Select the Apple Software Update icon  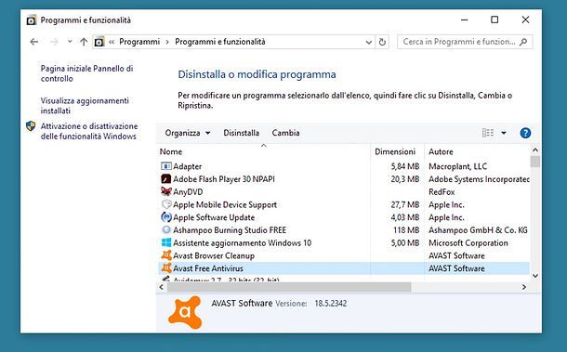(166, 217)
